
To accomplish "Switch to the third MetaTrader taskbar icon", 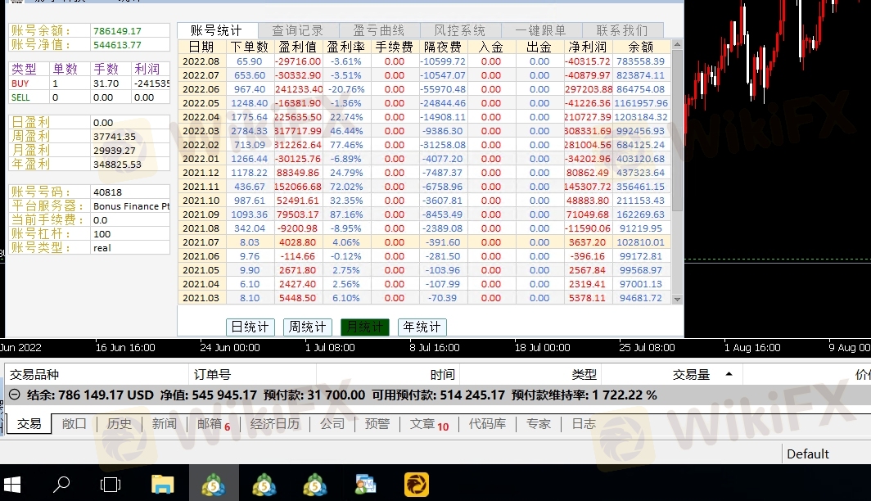I will click(317, 484).
